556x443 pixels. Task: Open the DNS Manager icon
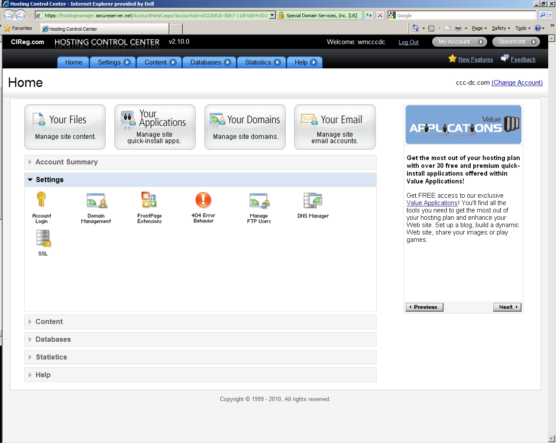313,201
